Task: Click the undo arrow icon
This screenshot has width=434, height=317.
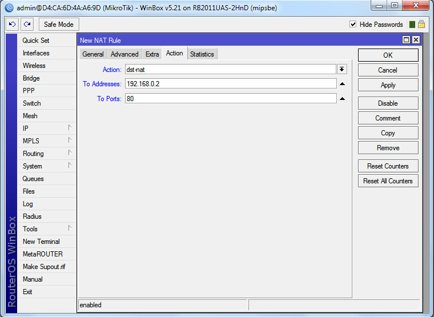Action: (13, 25)
